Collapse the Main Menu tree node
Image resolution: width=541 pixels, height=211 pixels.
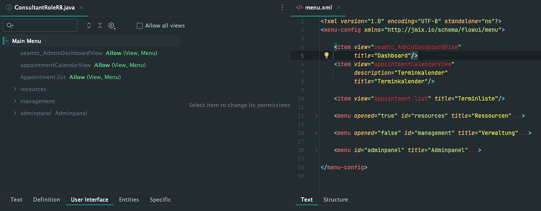tap(7, 41)
